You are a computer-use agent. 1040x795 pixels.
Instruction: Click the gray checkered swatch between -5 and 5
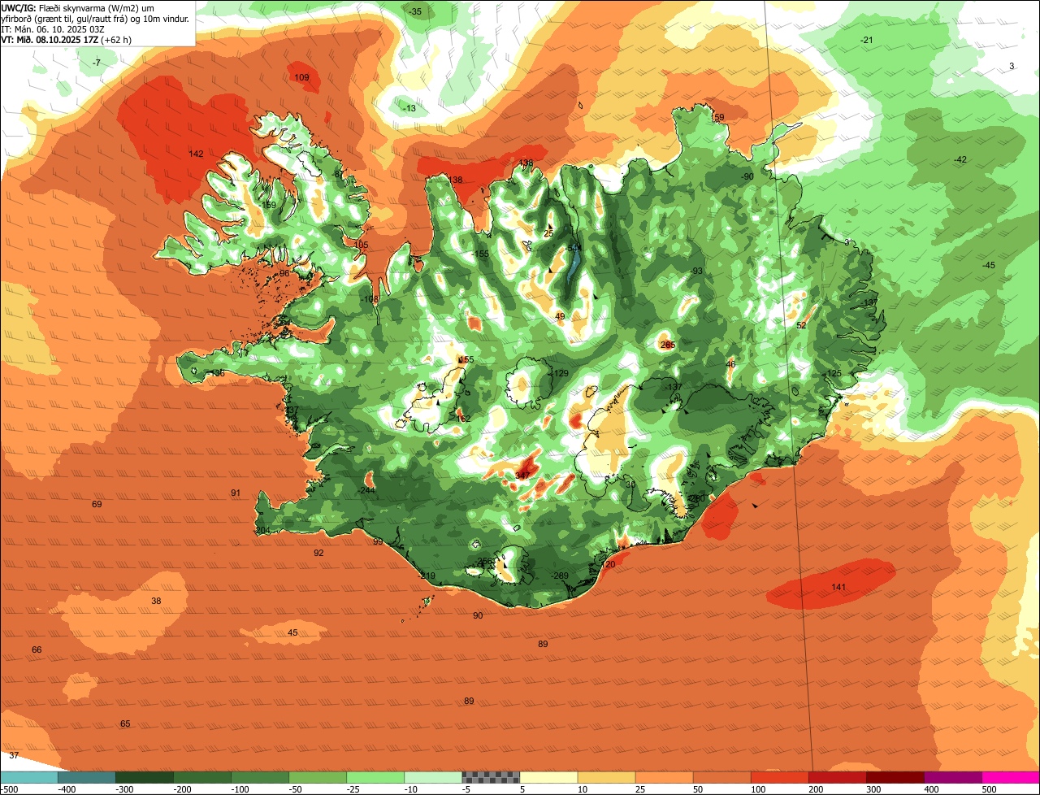pos(491,776)
